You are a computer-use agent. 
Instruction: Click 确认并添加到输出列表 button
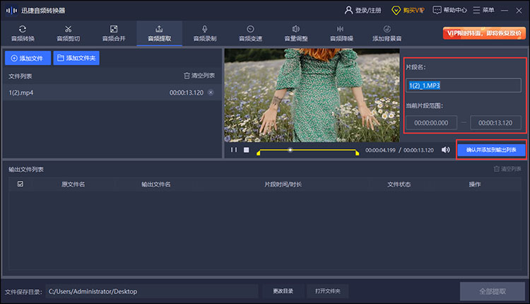point(491,150)
